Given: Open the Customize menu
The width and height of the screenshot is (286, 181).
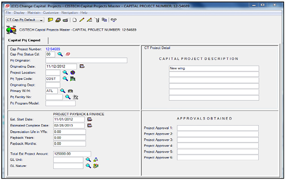Looking at the screenshot, I should click(x=51, y=13).
